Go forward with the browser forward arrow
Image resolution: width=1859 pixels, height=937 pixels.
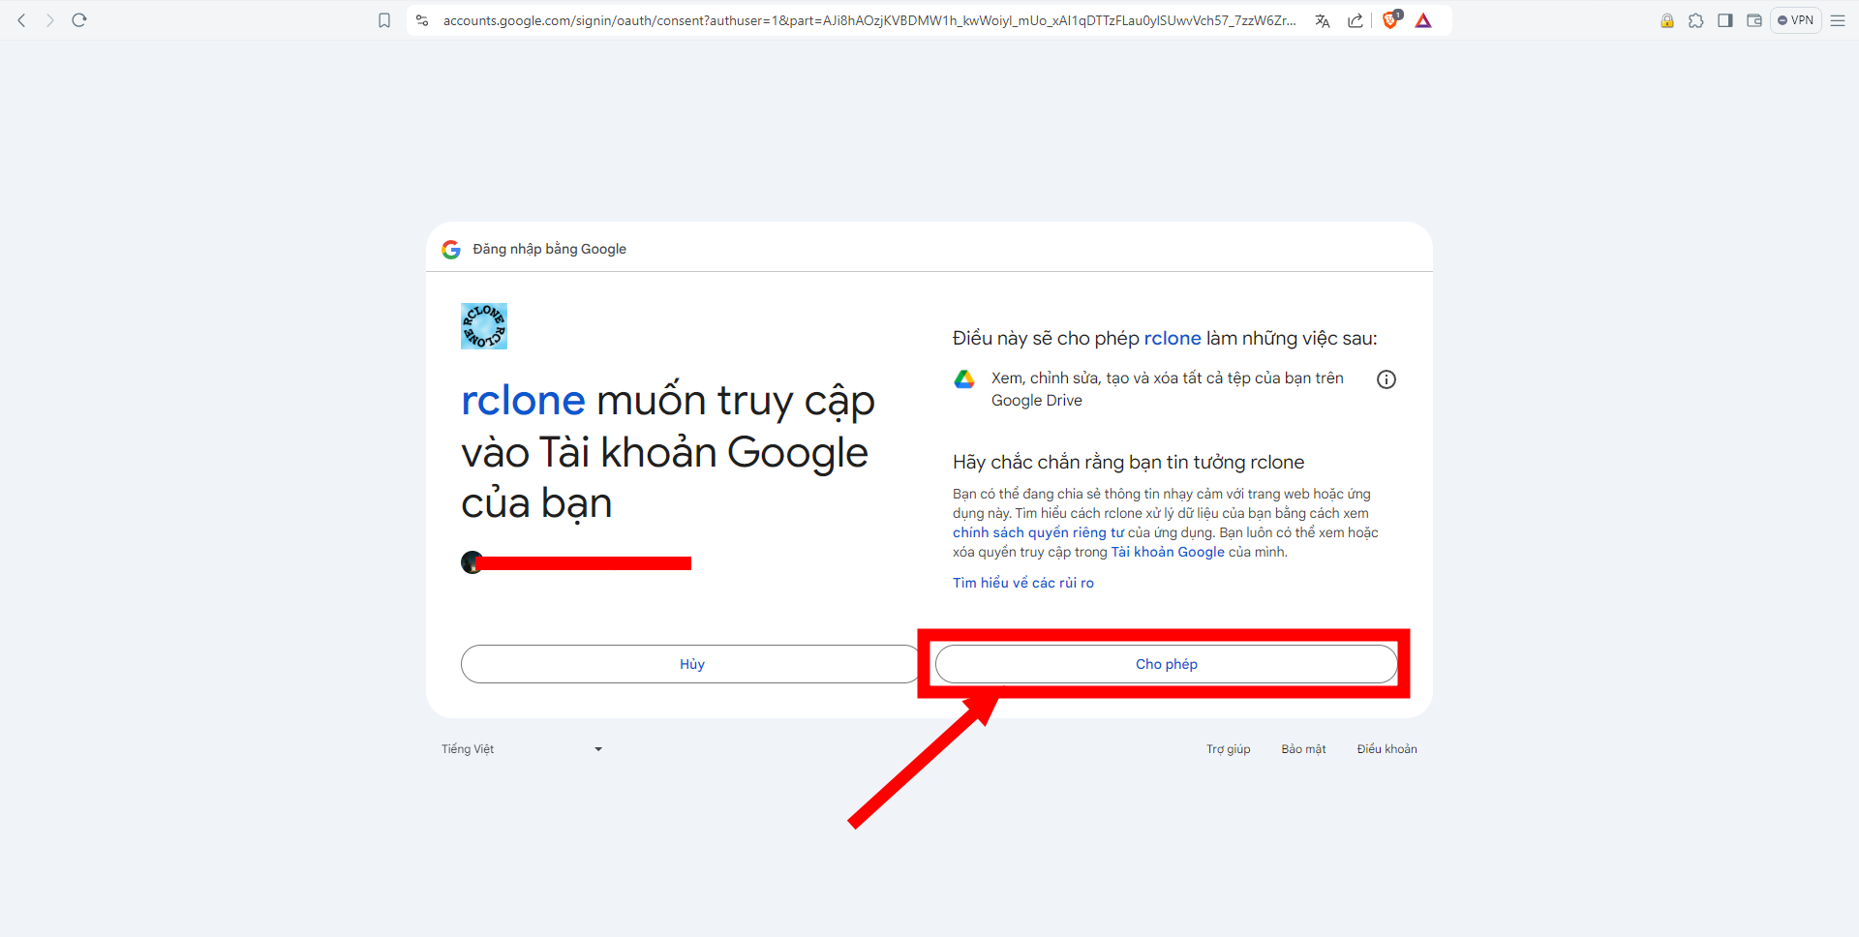point(50,20)
